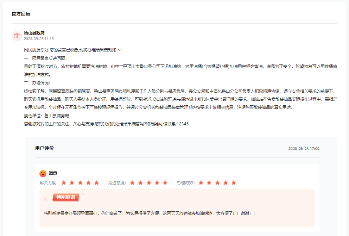
Task: Click the line 一、网民留言反映问题
Action: [x=45, y=58]
